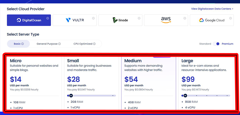This screenshot has width=240, height=115.
Task: Click info icon beside Basic server type
Action: (x=23, y=44)
